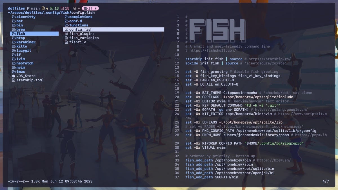Screen dimensions: 338x190
Task: Click the completions folder icon
Action: 67,17
